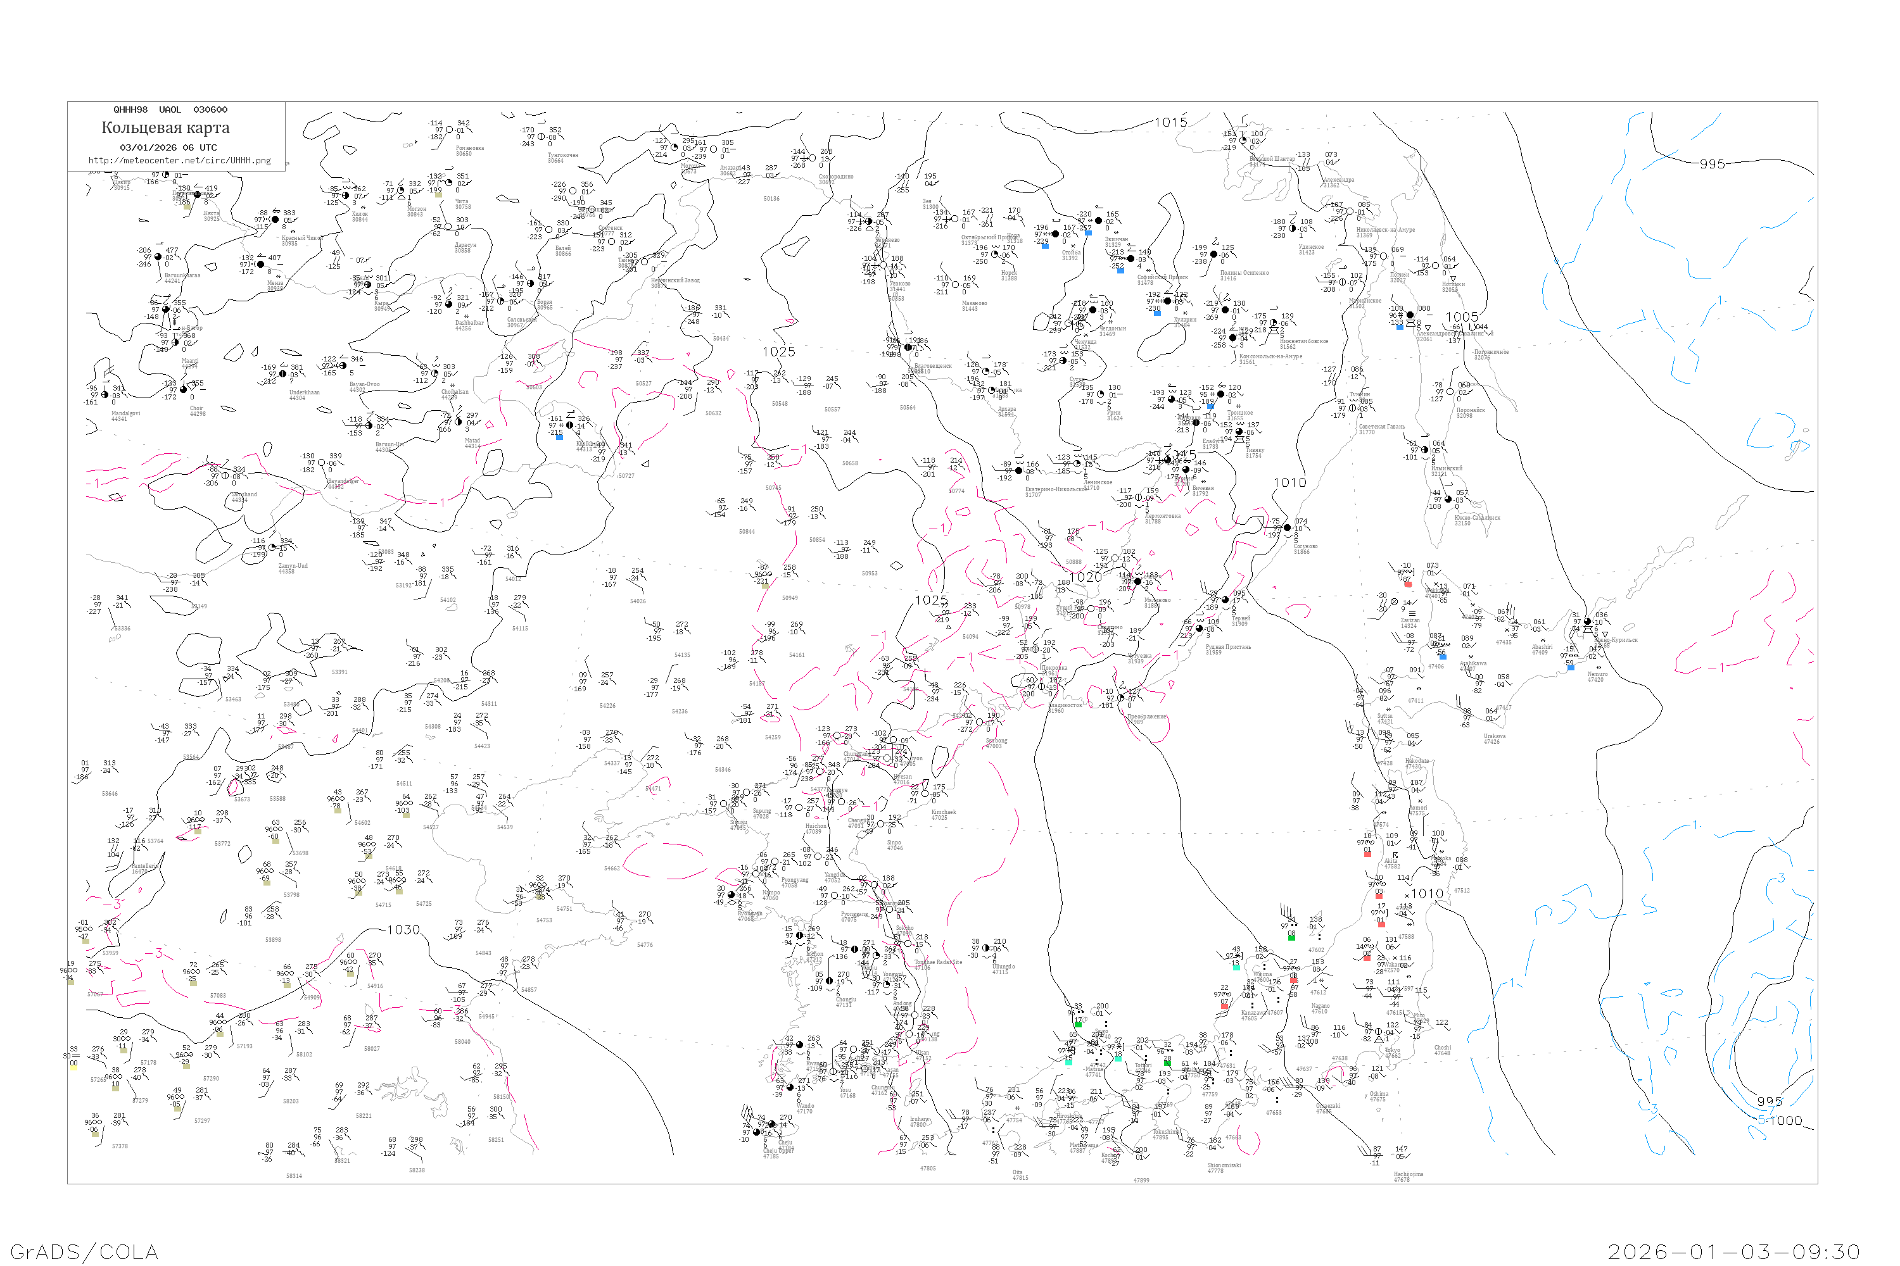This screenshot has height=1266, width=1900.
Task: Click the 1020 isobar label
Action: pyautogui.click(x=1085, y=577)
